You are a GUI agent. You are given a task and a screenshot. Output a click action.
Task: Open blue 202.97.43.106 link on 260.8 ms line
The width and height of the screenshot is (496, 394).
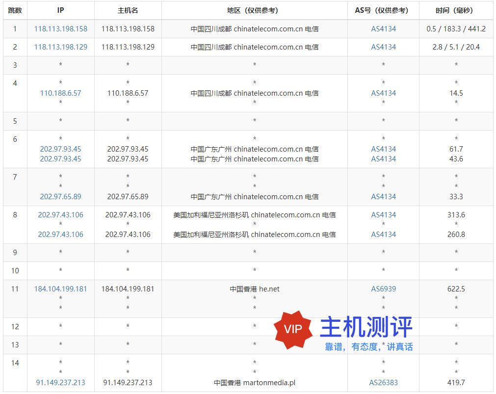tap(61, 235)
